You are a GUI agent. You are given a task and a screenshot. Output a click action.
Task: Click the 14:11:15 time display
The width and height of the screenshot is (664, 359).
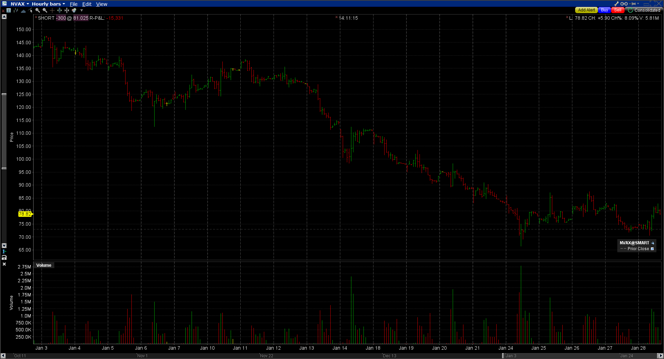pyautogui.click(x=348, y=18)
